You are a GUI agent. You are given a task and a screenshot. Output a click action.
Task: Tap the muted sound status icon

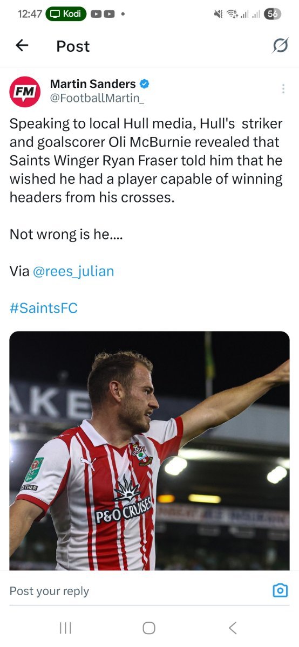219,15
